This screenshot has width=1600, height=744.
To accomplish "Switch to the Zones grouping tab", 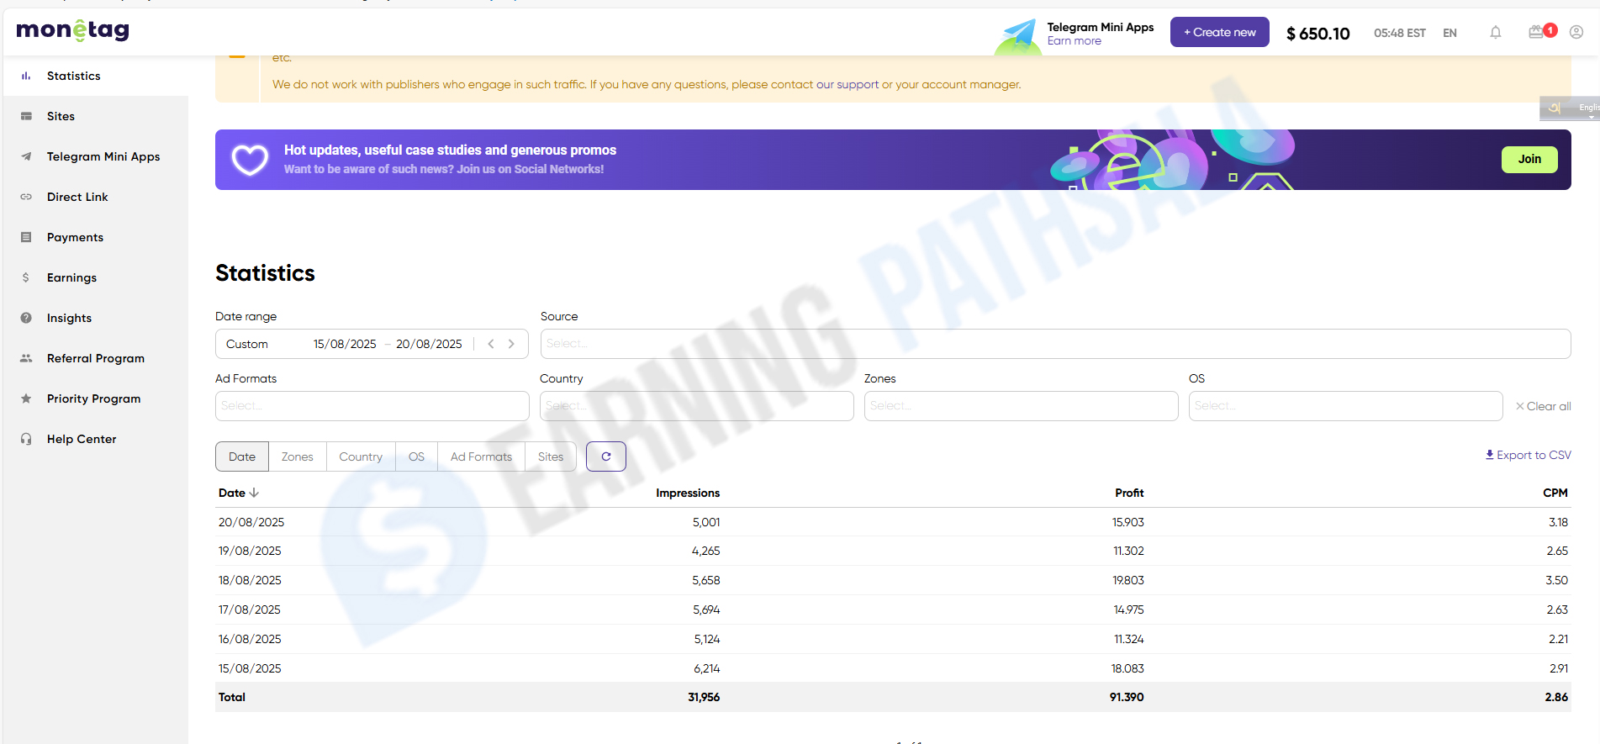I will click(x=297, y=456).
